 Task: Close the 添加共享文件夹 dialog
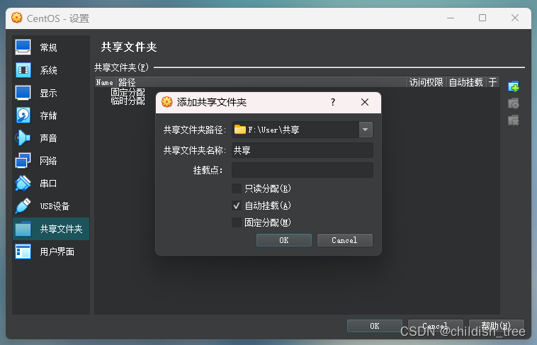pos(365,102)
